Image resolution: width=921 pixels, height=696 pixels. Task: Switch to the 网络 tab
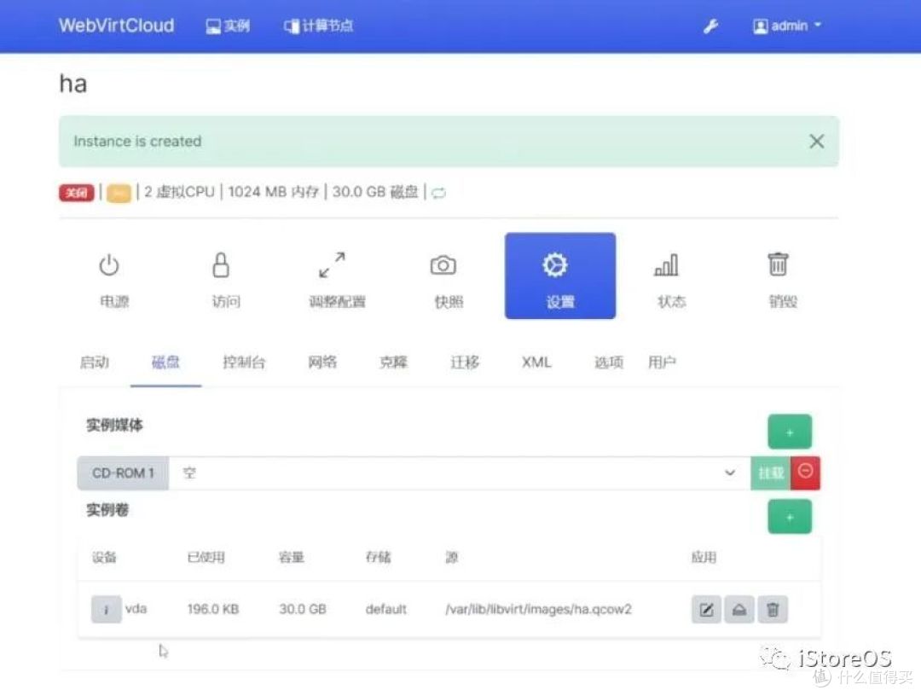(322, 362)
